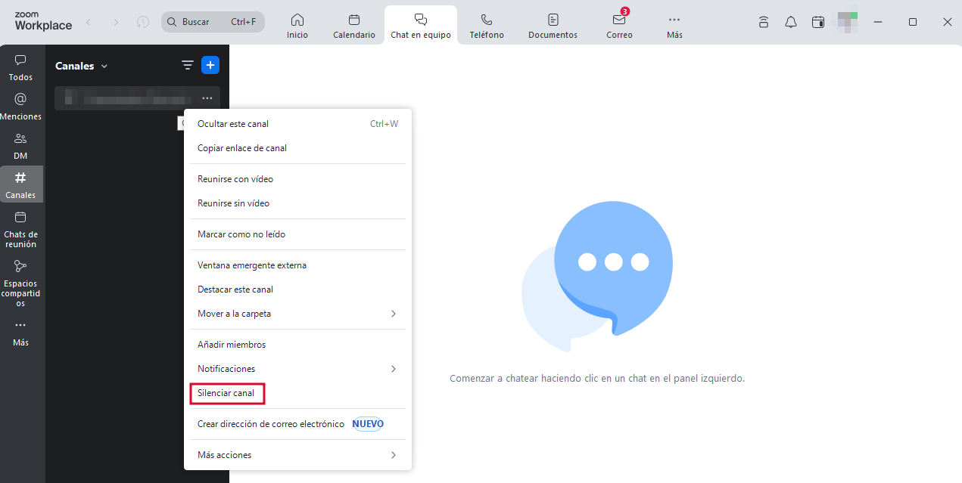Select Silenciar canal to mute channel
Viewport: 962px width, 483px height.
226,393
